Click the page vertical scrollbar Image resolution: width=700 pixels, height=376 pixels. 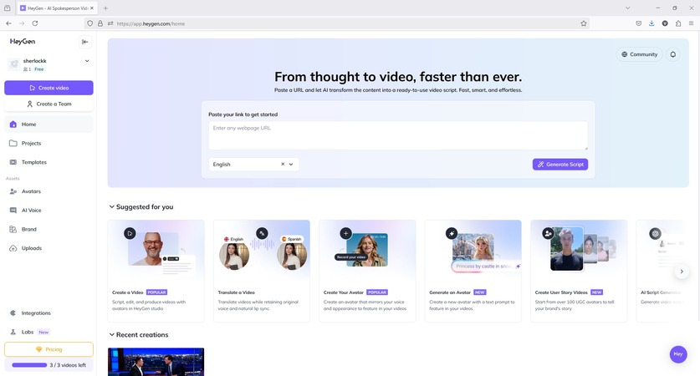point(697,176)
